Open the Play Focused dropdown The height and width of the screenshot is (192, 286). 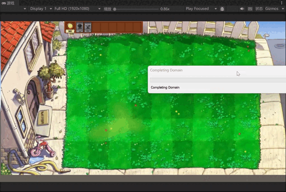(x=201, y=9)
